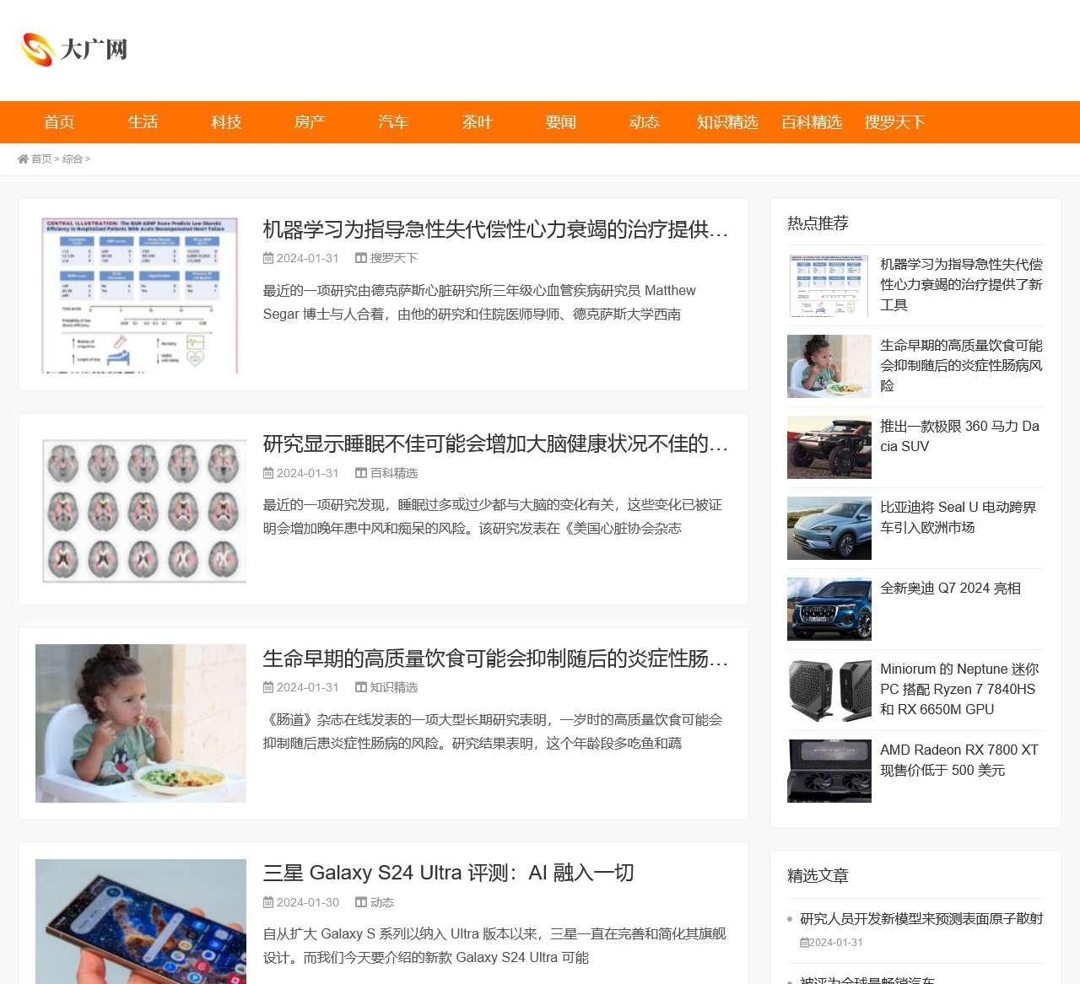
Task: Open sidebar link AMD Radeon RX 7800 XT
Action: point(959,761)
